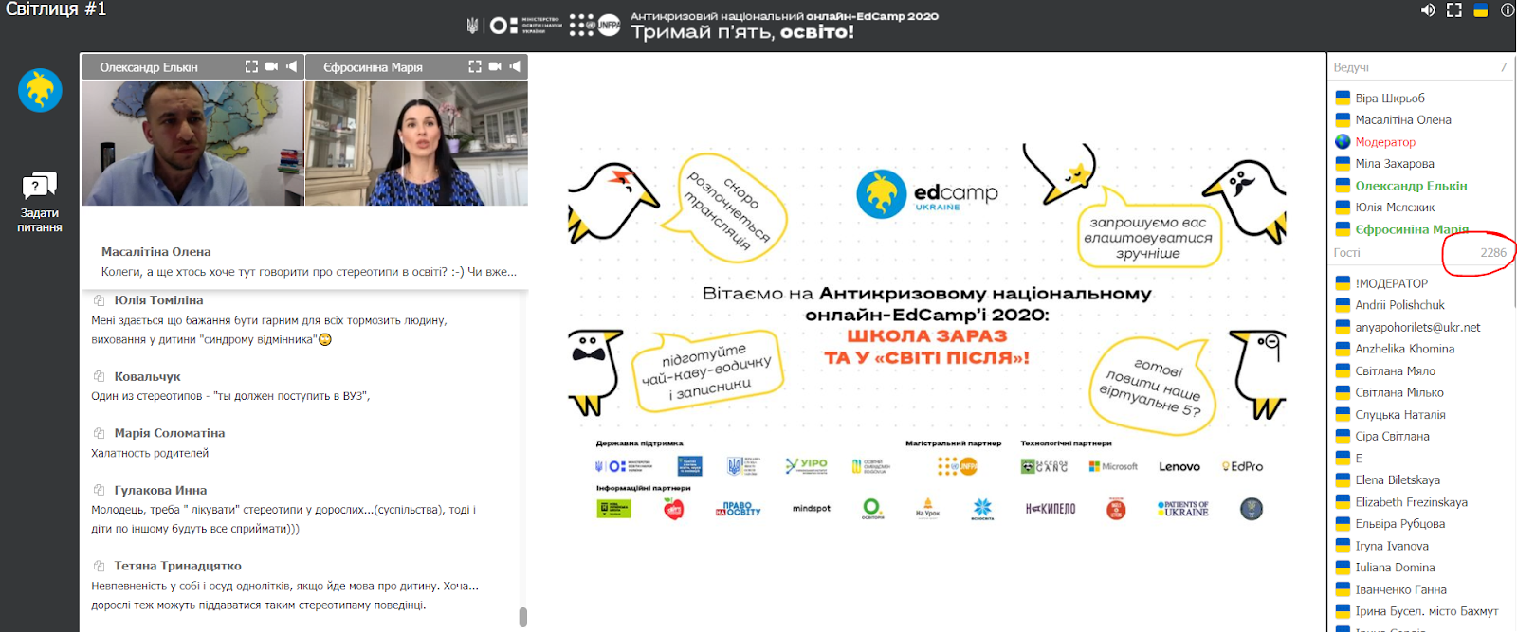Toggle camera of Єфросиніна Марія video

tap(495, 66)
